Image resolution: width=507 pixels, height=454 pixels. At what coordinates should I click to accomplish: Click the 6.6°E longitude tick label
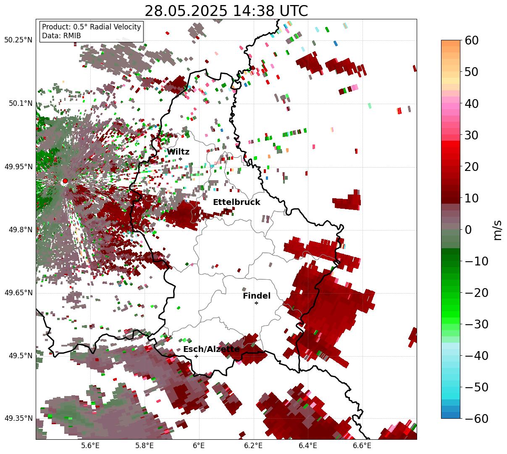coord(362,445)
